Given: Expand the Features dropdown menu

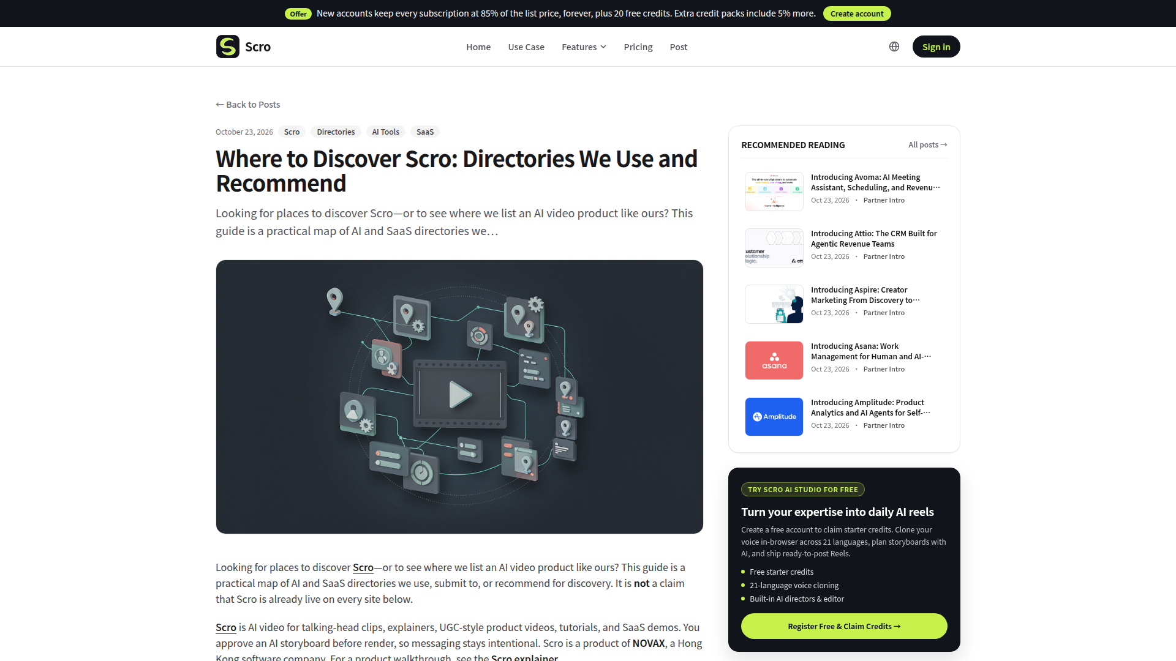Looking at the screenshot, I should point(584,47).
